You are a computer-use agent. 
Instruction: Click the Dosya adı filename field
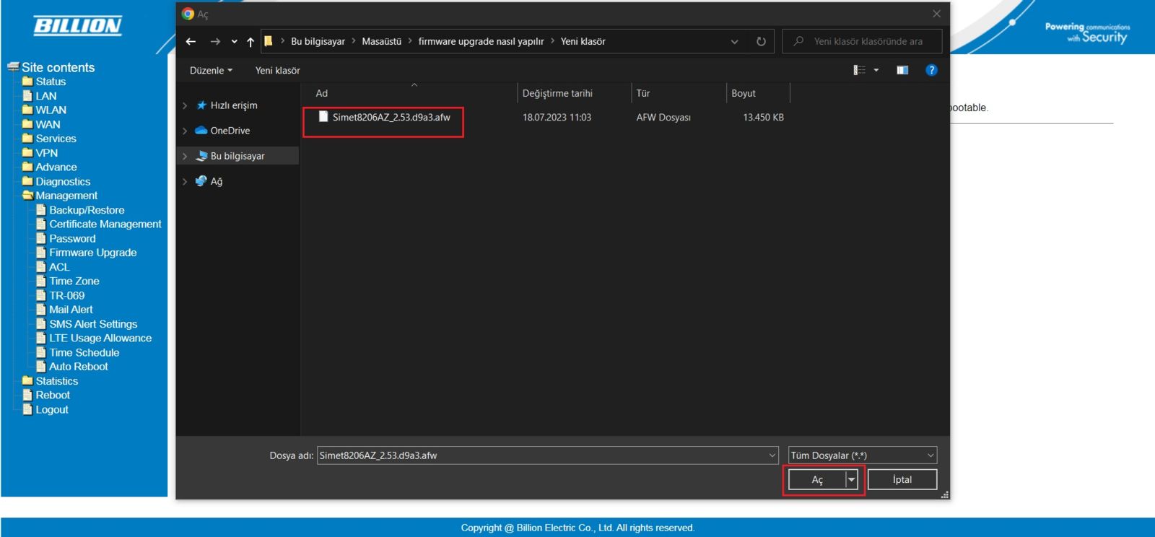541,455
